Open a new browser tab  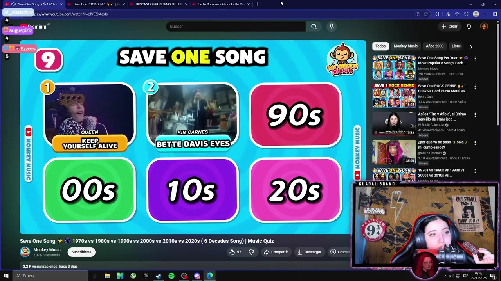pyautogui.click(x=257, y=4)
